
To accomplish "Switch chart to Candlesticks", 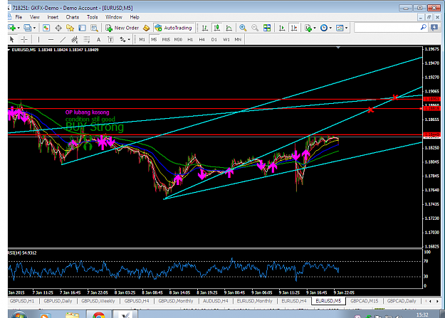I will point(217,28).
